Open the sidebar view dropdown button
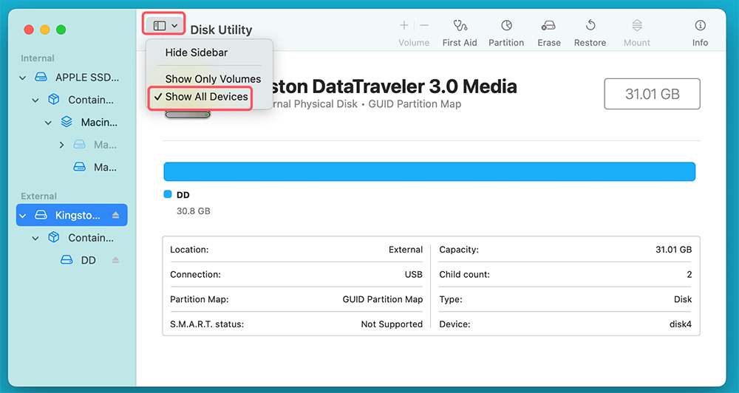The height and width of the screenshot is (393, 739). point(165,25)
